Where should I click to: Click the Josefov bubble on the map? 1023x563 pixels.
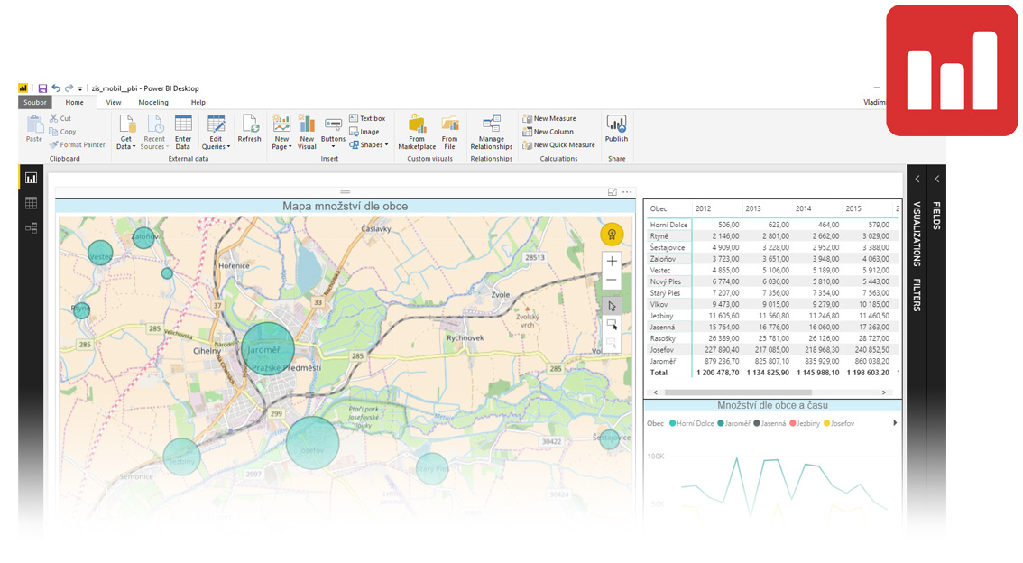[x=312, y=443]
